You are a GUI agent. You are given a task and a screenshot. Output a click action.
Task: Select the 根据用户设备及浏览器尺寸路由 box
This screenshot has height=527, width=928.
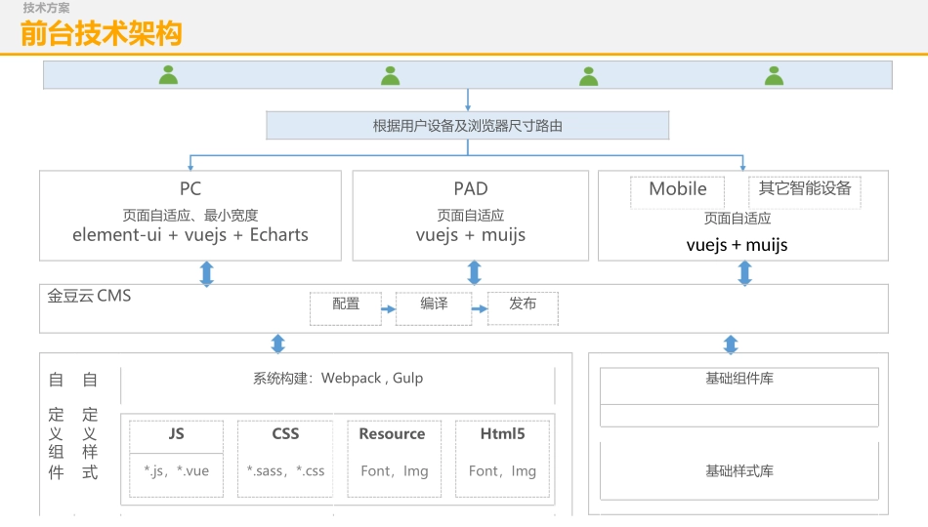(468, 126)
